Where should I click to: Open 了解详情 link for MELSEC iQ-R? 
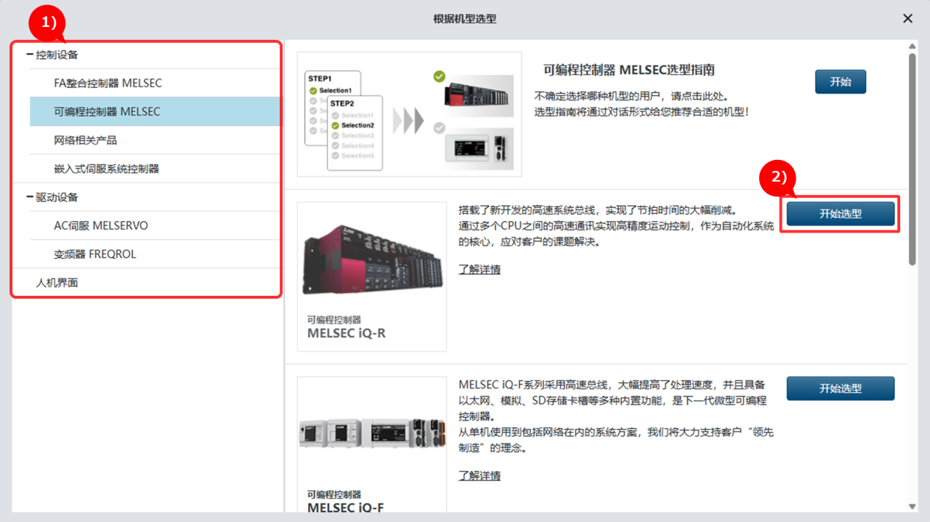point(479,270)
